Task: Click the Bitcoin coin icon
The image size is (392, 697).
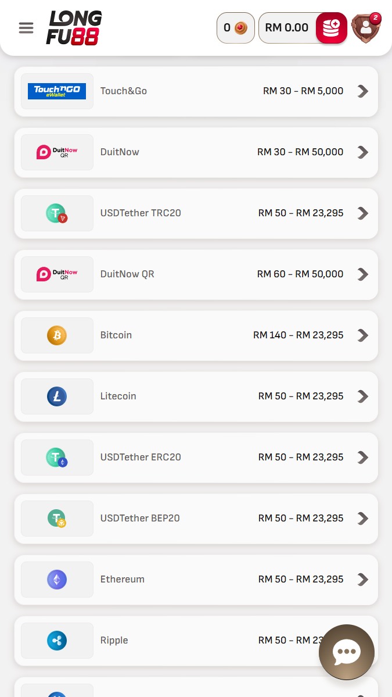Action: (57, 335)
